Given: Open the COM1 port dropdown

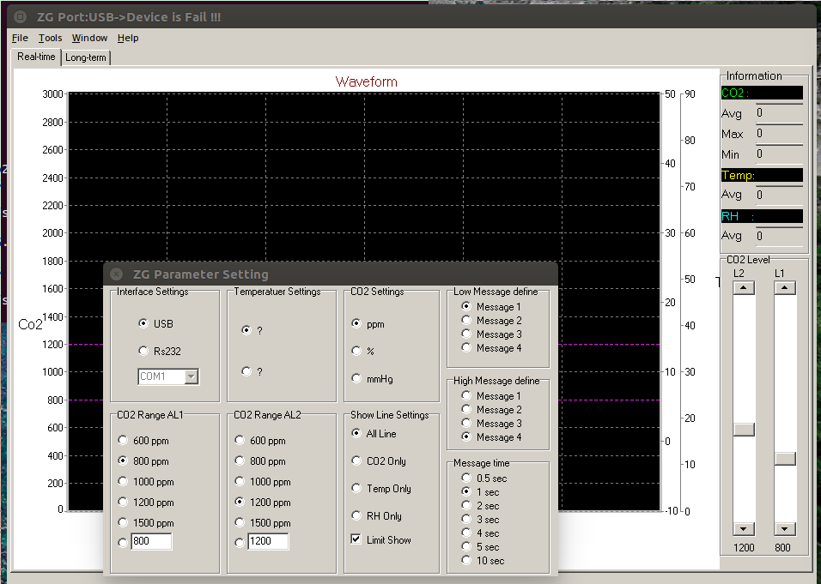Looking at the screenshot, I should [192, 376].
